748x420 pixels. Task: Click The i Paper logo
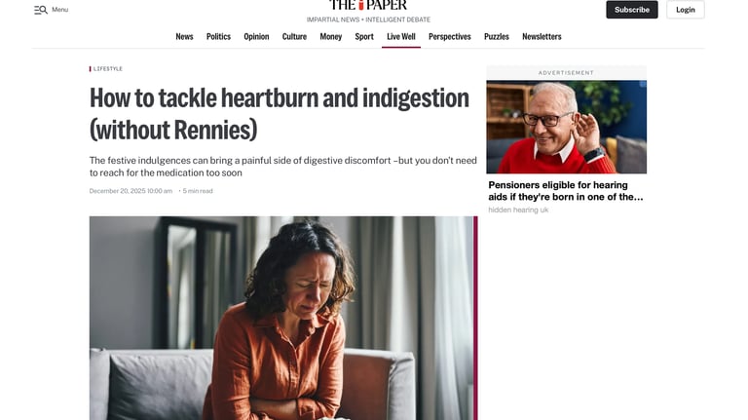[368, 5]
